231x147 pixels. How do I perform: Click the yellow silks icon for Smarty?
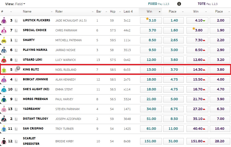[x=4, y=40]
